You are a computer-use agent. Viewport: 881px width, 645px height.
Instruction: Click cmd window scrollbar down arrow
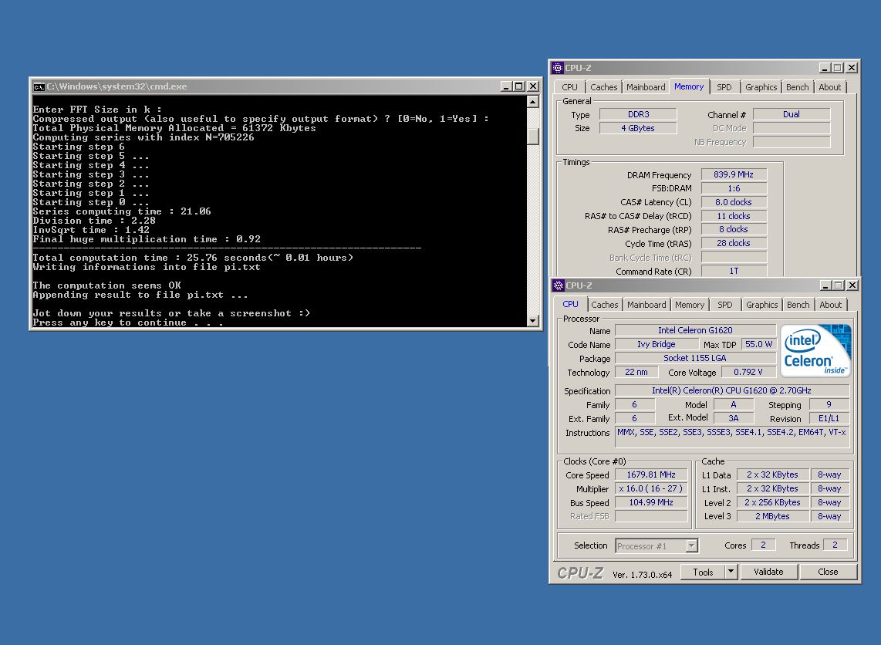tap(533, 320)
